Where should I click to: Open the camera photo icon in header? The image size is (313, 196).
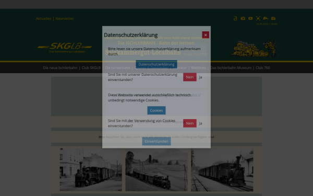pyautogui.click(x=243, y=18)
